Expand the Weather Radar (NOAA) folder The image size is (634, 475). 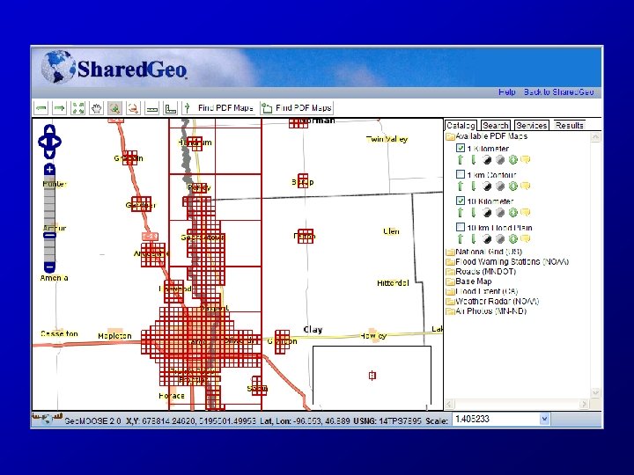[x=450, y=302]
